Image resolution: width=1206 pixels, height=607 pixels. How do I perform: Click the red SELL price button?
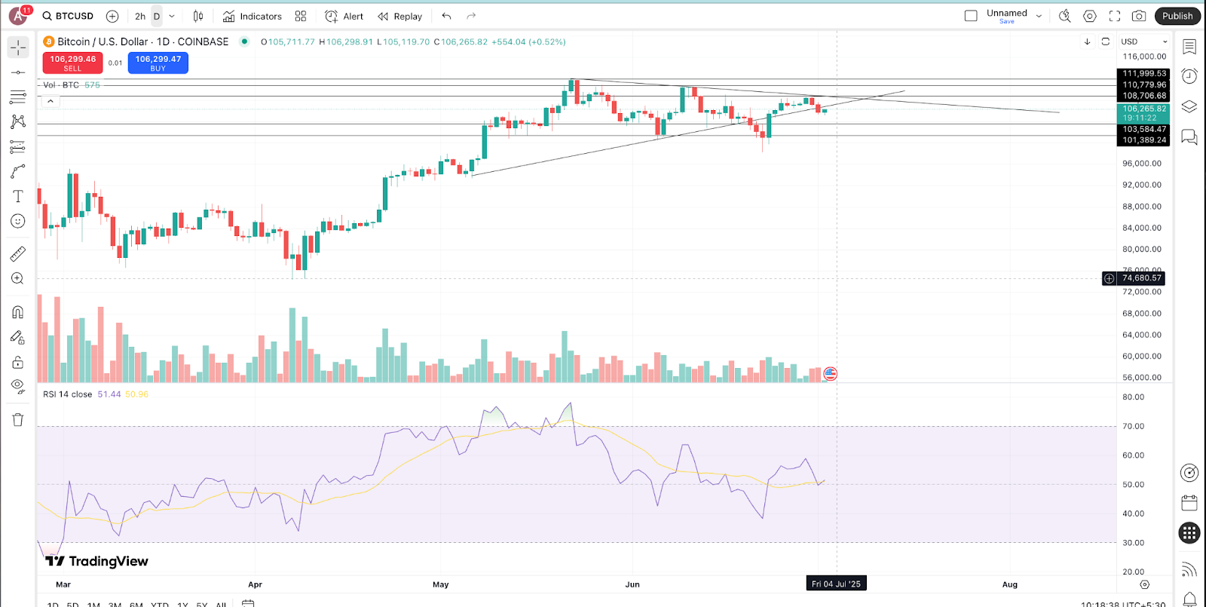[x=72, y=63]
